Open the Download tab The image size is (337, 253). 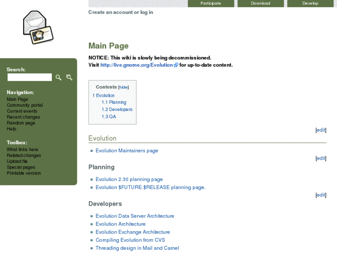click(x=261, y=3)
